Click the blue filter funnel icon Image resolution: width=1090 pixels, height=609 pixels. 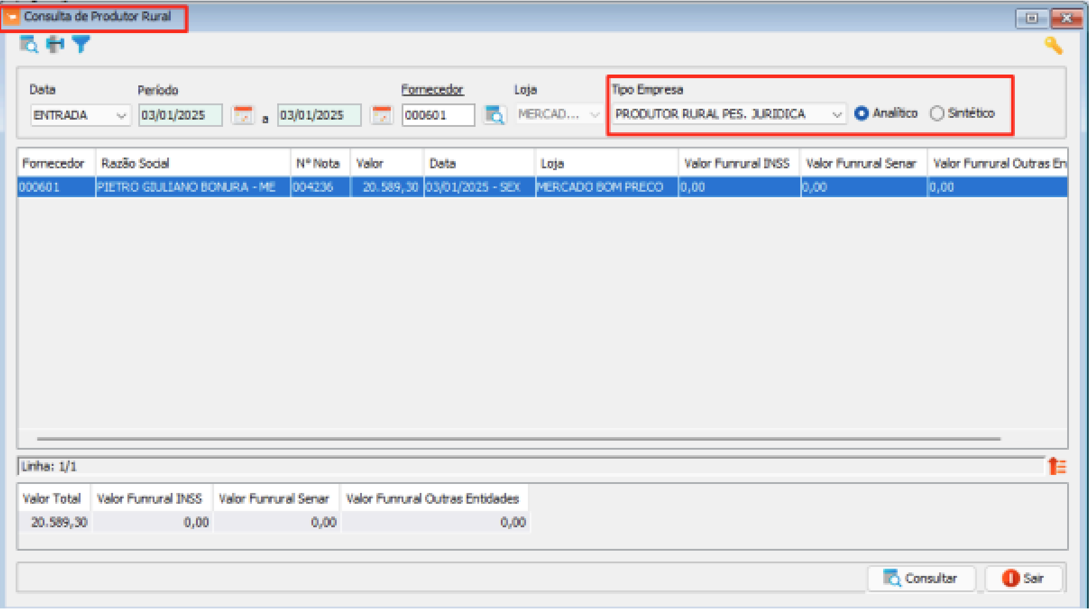(81, 44)
